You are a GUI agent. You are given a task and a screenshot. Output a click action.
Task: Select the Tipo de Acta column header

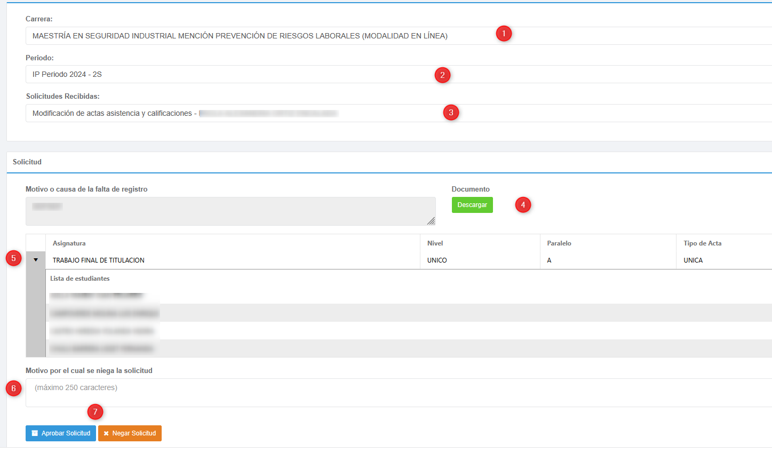pos(702,243)
